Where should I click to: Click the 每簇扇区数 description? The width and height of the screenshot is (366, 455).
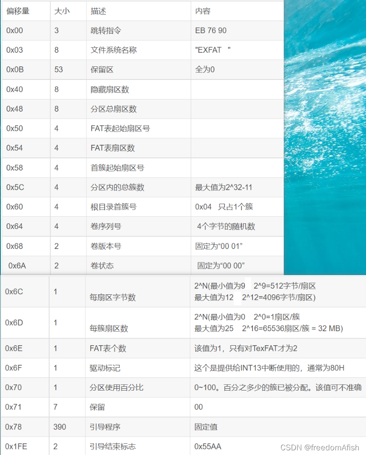(109, 328)
